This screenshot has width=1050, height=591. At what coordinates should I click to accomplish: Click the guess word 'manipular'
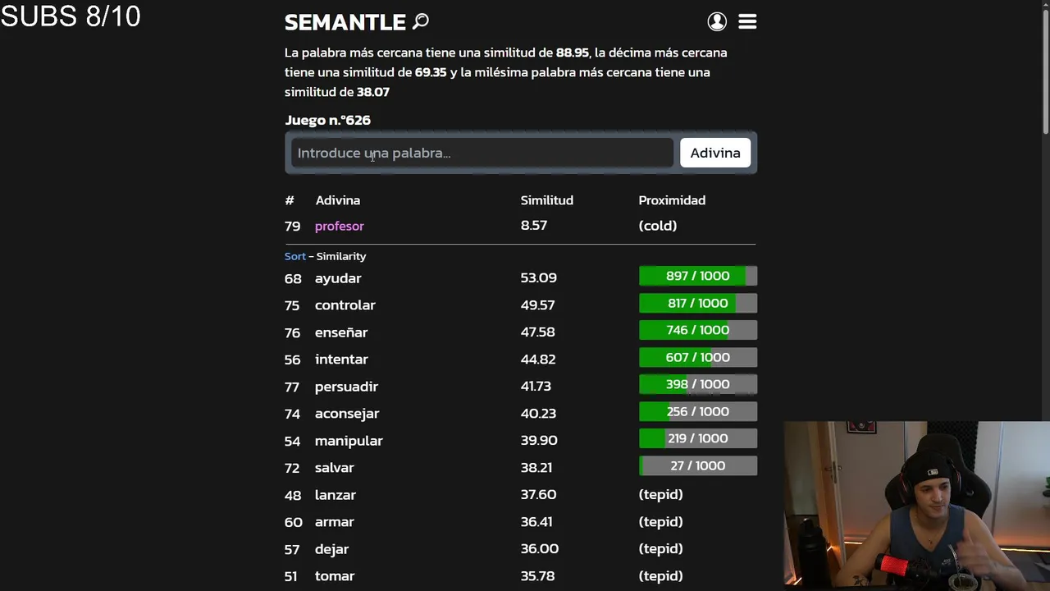[x=349, y=441]
